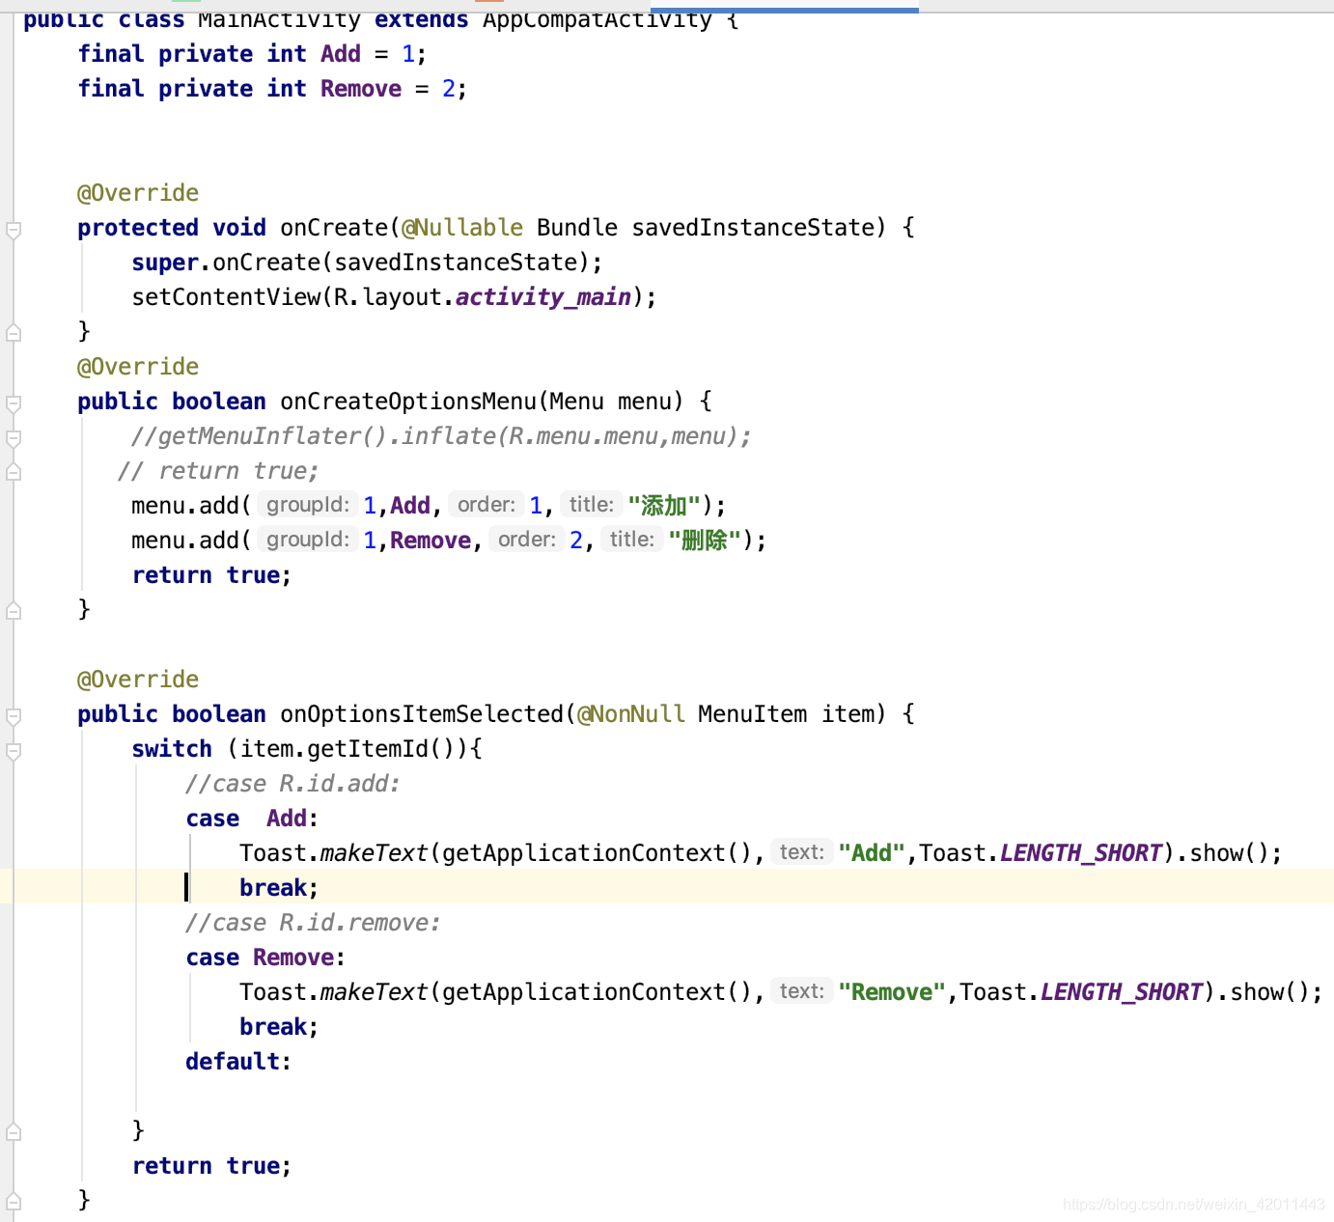Click 'Remove' in the 'case Remove:' label

coord(293,958)
